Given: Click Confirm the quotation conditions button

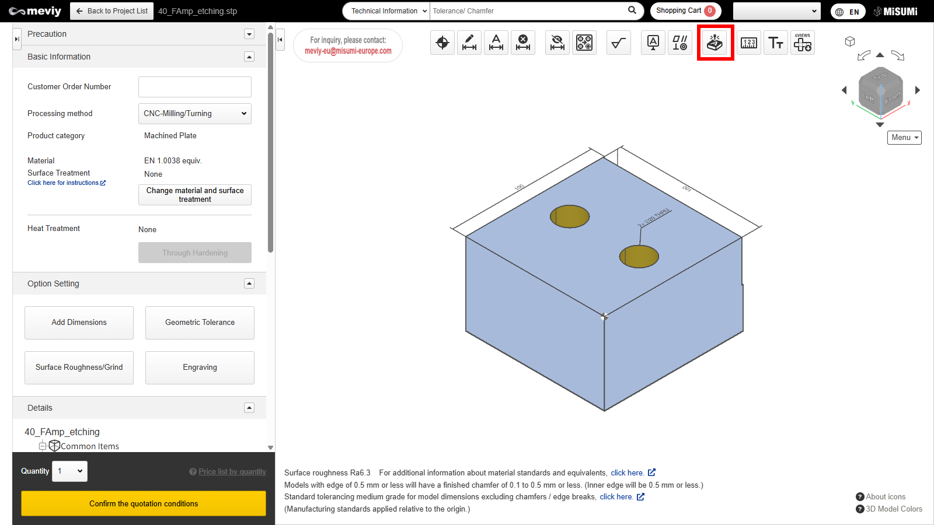Looking at the screenshot, I should 144,503.
